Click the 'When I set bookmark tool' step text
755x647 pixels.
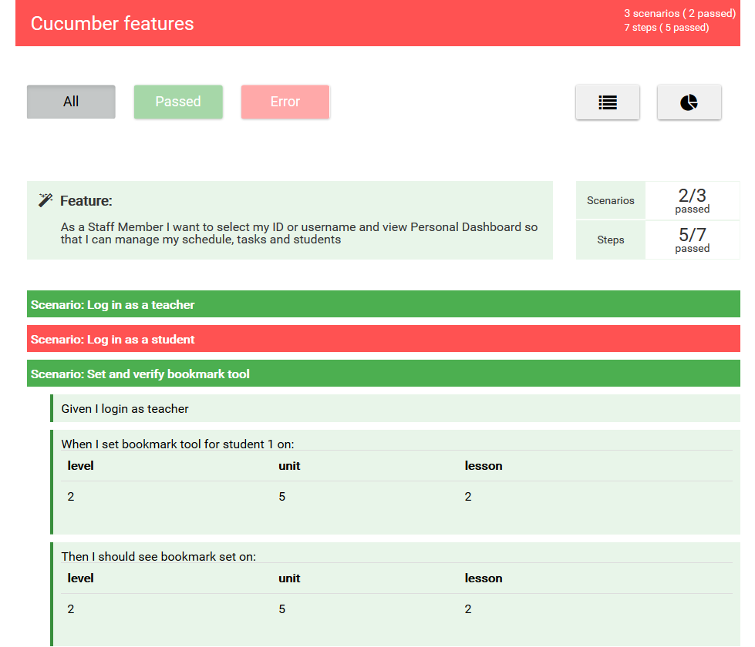pos(177,444)
